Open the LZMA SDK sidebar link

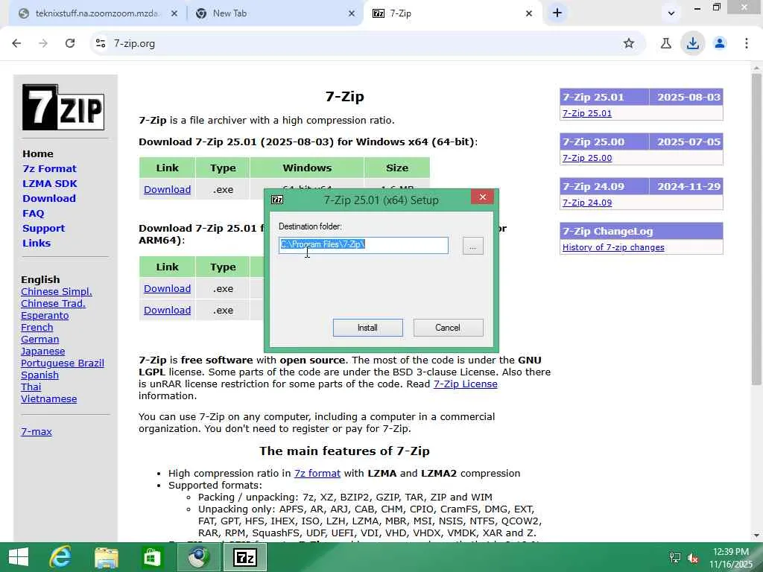point(50,183)
